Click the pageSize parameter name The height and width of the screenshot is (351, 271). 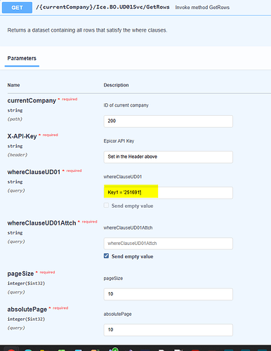click(x=20, y=274)
